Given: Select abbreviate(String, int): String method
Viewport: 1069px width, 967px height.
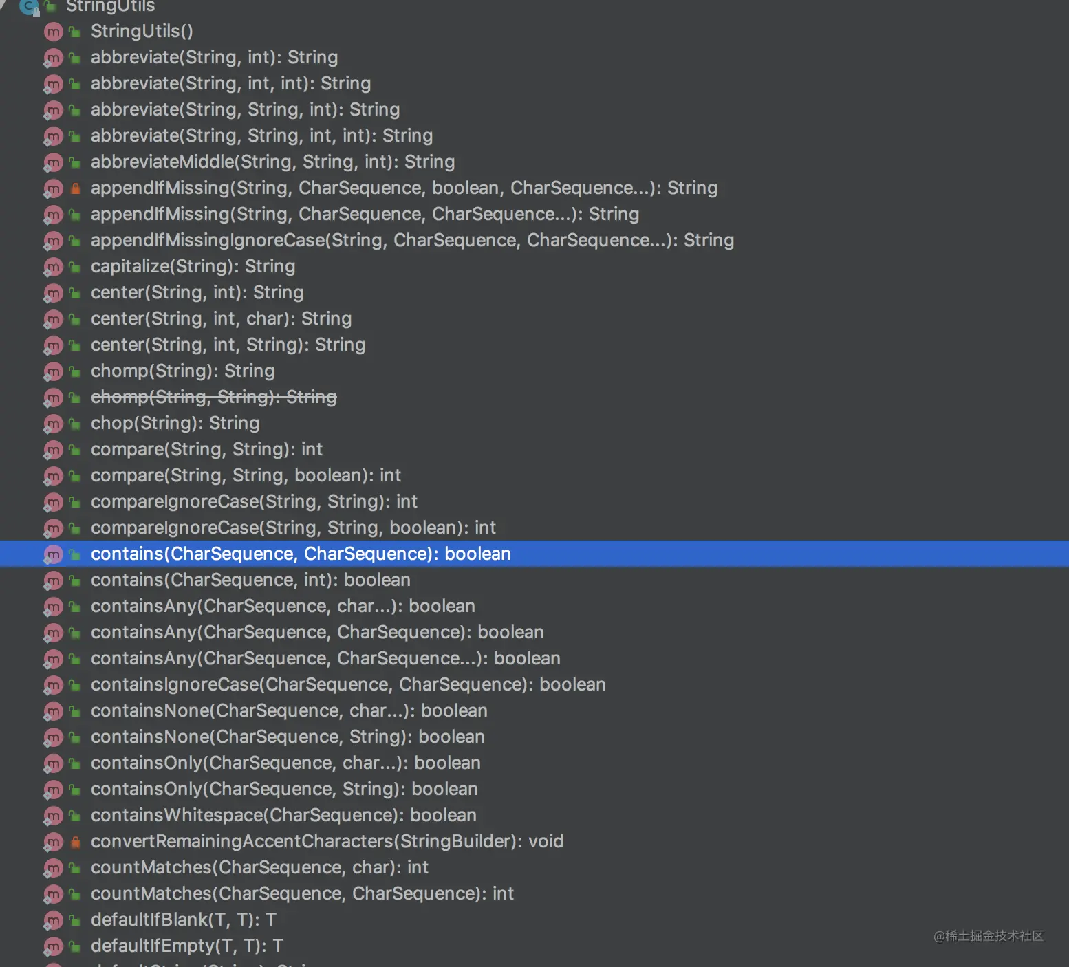Looking at the screenshot, I should 214,57.
